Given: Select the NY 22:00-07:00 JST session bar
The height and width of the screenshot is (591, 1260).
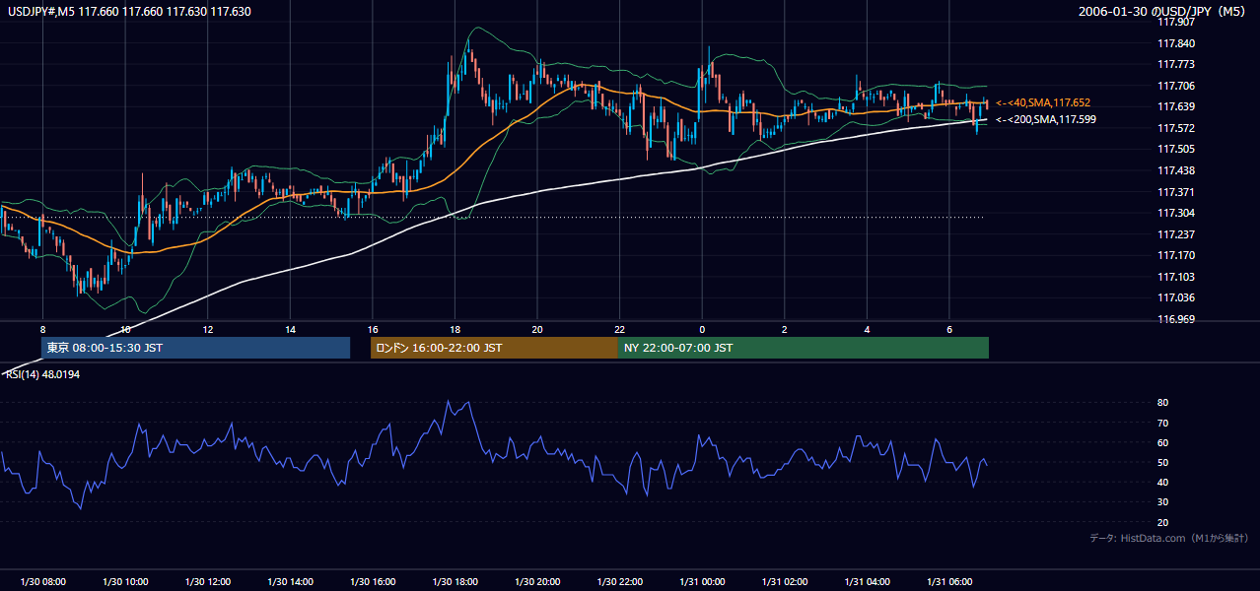Looking at the screenshot, I should click(x=804, y=348).
